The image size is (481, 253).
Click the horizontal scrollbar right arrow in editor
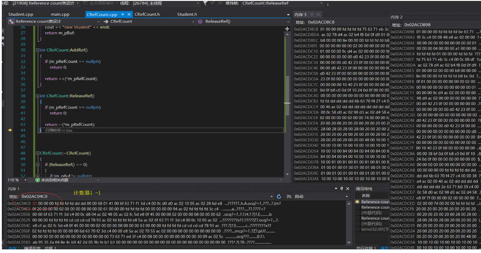[282, 180]
